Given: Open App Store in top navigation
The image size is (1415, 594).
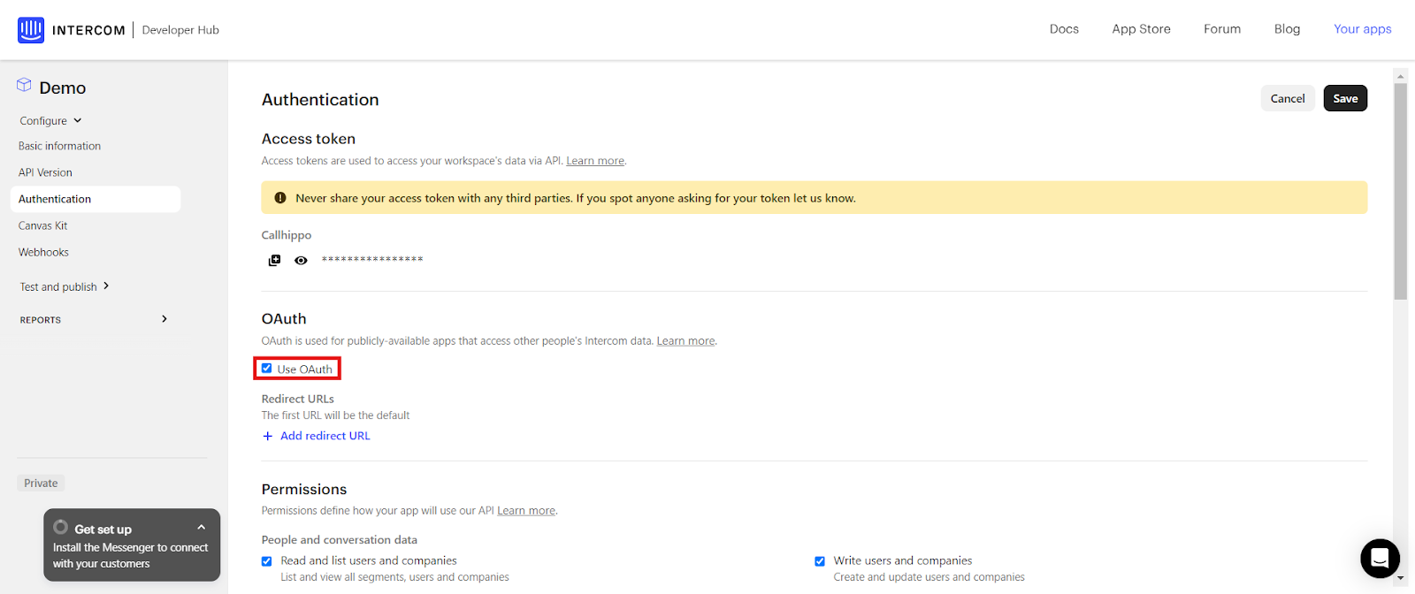Looking at the screenshot, I should pyautogui.click(x=1141, y=29).
